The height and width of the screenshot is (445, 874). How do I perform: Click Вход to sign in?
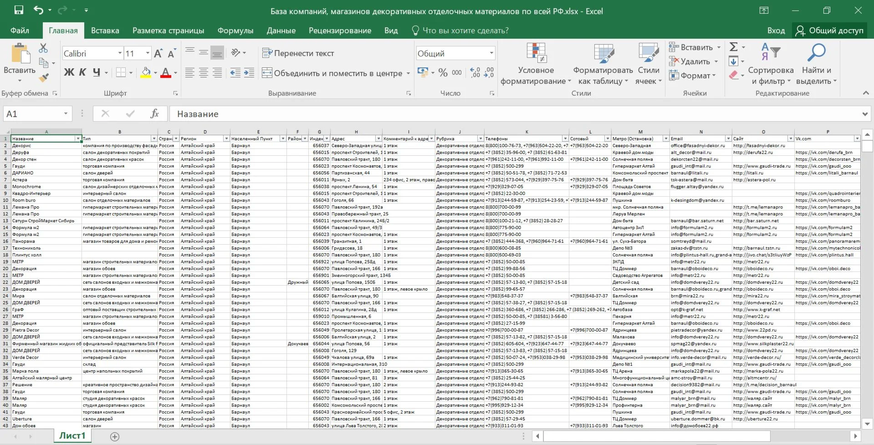776,31
